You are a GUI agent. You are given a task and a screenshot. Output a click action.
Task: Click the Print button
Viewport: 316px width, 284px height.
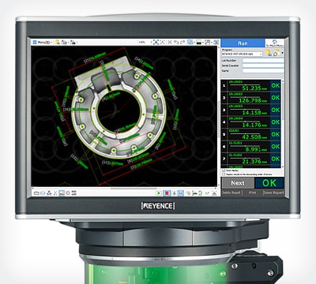click(x=252, y=192)
